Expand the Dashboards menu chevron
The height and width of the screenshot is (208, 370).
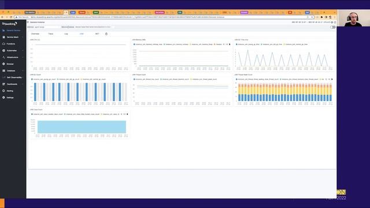(x=23, y=84)
